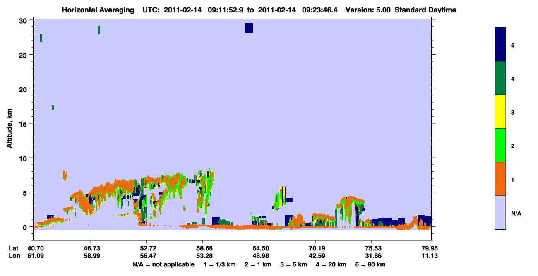This screenshot has height=276, width=538.
Task: Click the 5 altitude tick label
Action: point(26,192)
